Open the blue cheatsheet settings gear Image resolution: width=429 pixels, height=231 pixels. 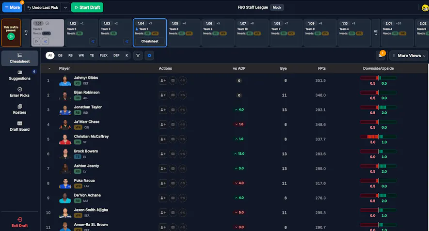pyautogui.click(x=149, y=56)
